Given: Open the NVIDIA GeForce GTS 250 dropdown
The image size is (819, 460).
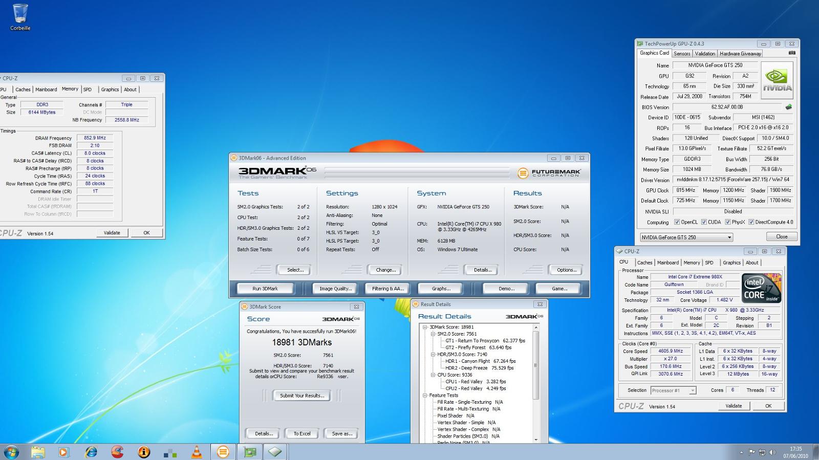Looking at the screenshot, I should [686, 237].
